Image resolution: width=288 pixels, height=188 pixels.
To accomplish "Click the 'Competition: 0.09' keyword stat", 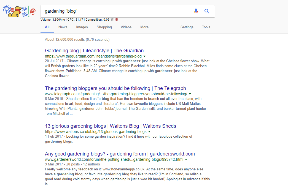I will pyautogui.click(x=97, y=20).
